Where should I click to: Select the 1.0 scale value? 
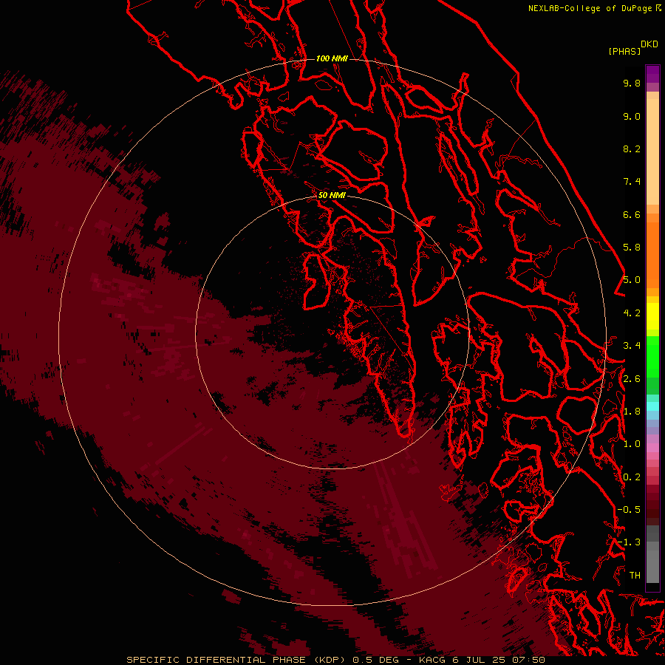632,444
